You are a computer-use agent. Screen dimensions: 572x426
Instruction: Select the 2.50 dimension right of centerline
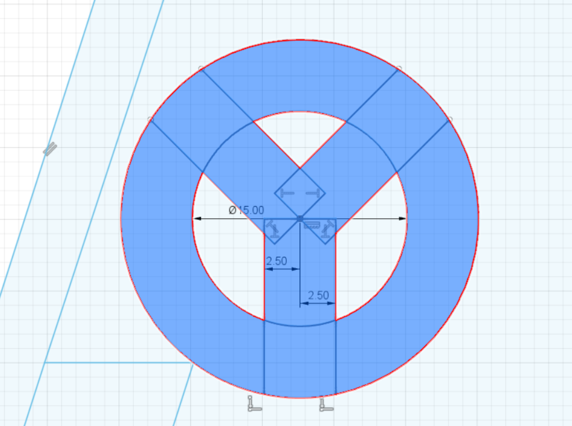(318, 295)
